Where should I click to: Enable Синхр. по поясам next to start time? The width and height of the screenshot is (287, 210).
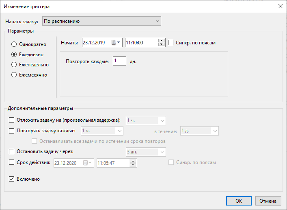click(x=170, y=43)
